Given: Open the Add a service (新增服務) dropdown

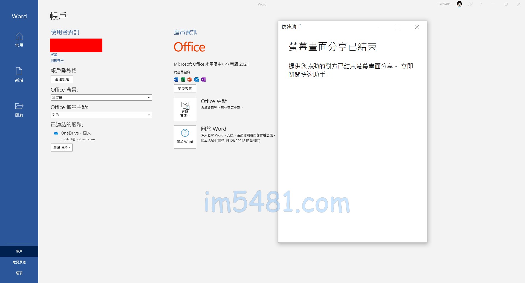Looking at the screenshot, I should point(62,148).
